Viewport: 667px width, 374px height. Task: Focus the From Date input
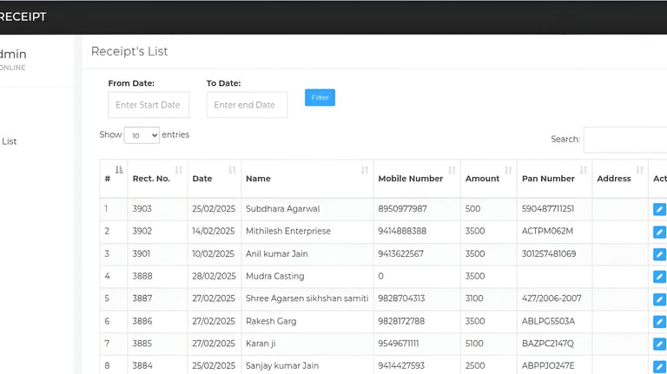tap(149, 105)
